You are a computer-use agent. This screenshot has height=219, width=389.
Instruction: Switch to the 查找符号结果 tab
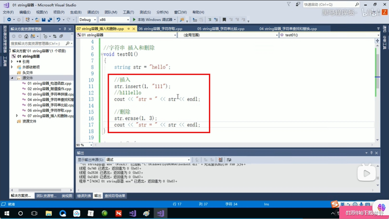115,196
